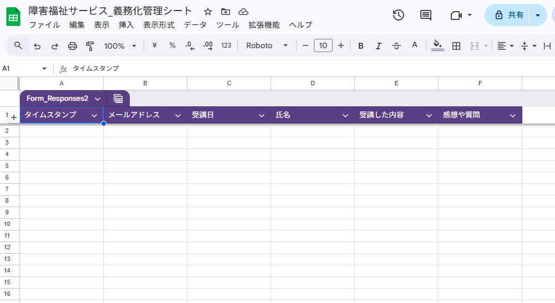Click the font size input field
This screenshot has width=555, height=303.
tap(323, 45)
